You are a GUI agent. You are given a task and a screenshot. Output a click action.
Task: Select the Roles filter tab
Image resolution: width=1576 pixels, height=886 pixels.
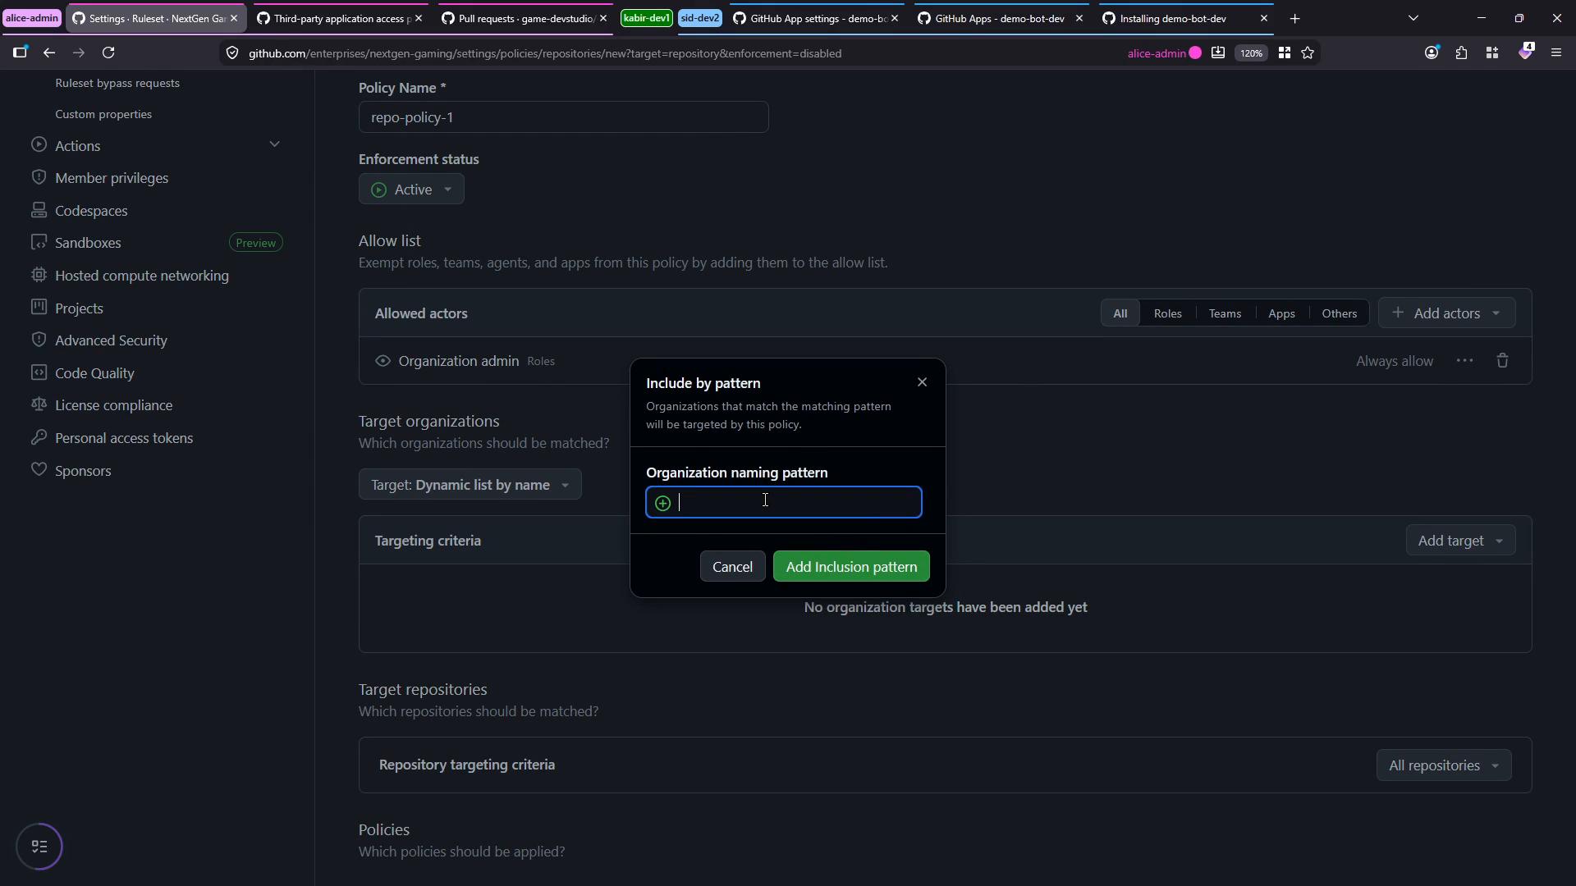pyautogui.click(x=1167, y=313)
